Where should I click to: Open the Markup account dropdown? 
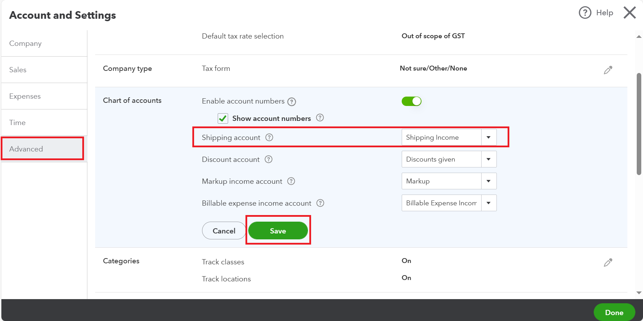488,181
